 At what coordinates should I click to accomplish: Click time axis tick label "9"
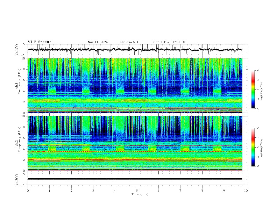224,191
